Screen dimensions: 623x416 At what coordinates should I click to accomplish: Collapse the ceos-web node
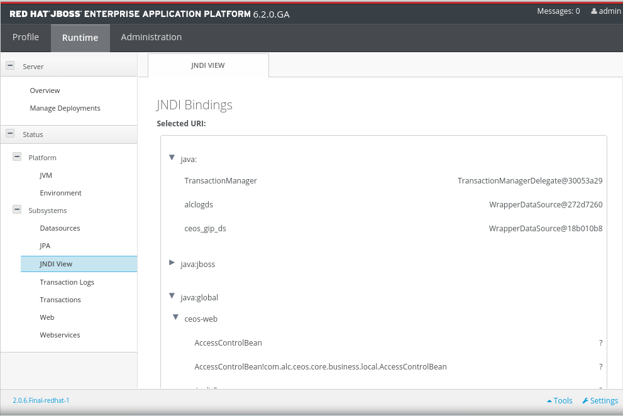(x=175, y=317)
